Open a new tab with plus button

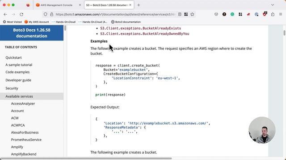point(139,5)
